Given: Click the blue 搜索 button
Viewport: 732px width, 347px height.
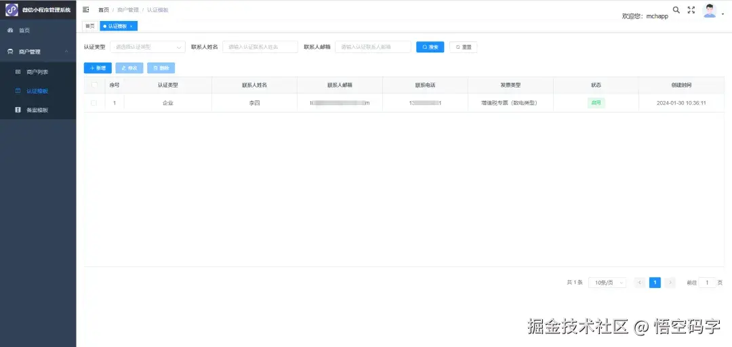Looking at the screenshot, I should 430,47.
